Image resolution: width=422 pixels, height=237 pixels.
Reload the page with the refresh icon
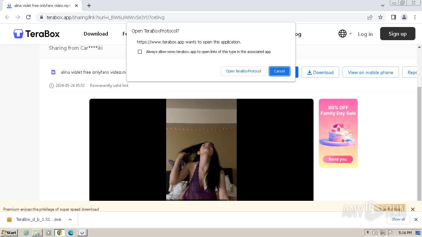coord(28,17)
